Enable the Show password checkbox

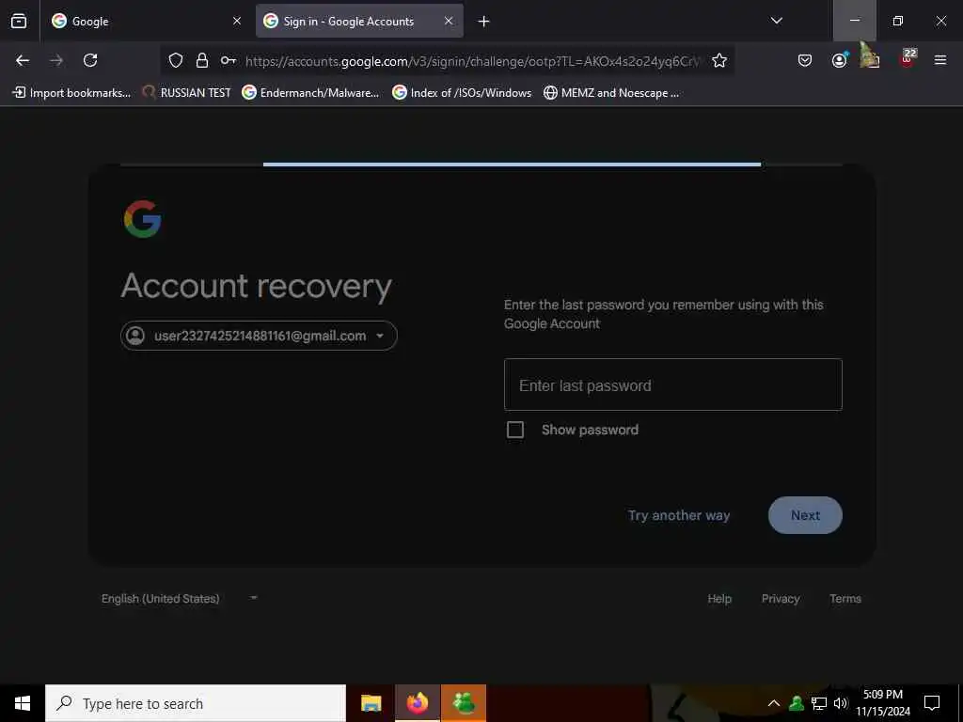click(x=515, y=430)
